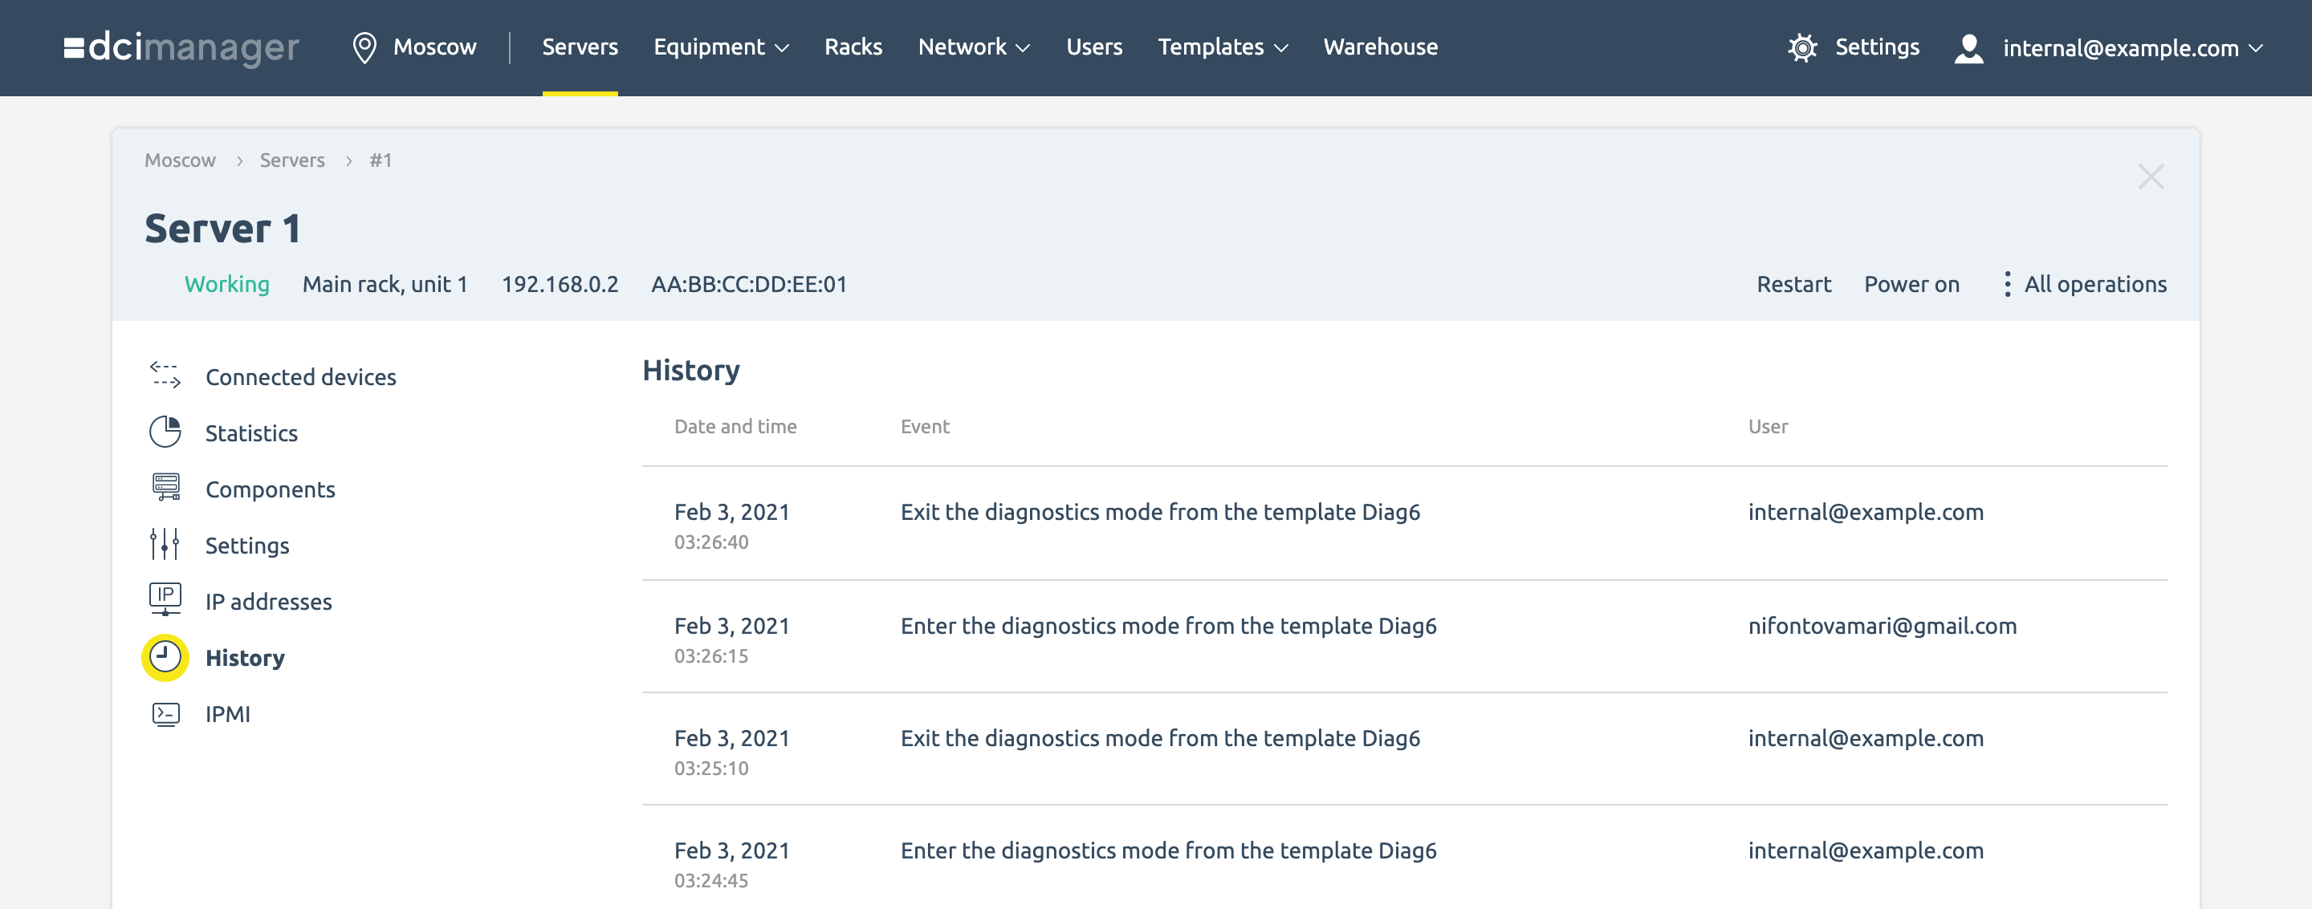Close the Server 1 panel
The height and width of the screenshot is (909, 2312).
pyautogui.click(x=2151, y=177)
